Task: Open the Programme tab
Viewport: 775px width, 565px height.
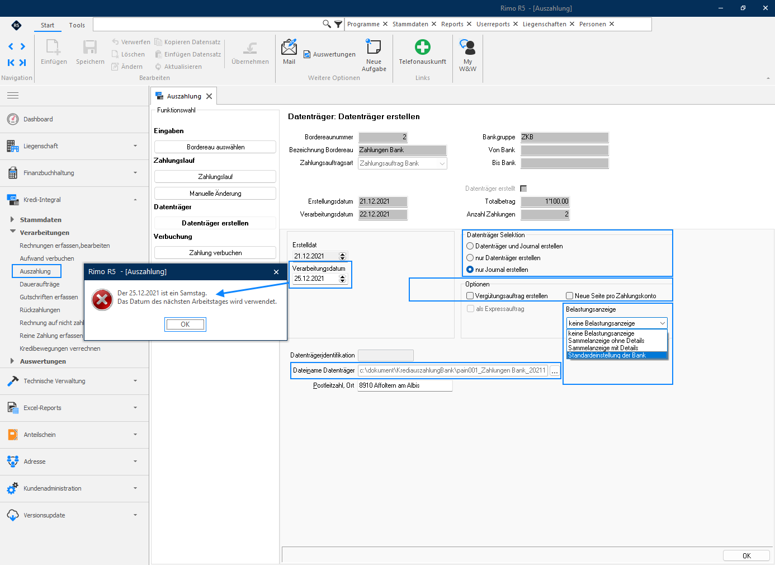Action: [363, 24]
